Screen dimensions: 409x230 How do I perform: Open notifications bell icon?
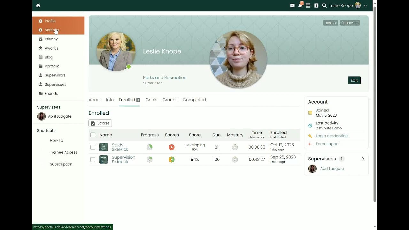coord(300,5)
